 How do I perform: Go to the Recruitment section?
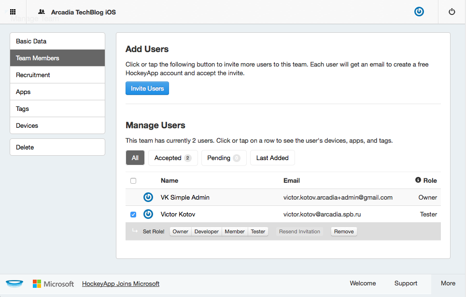click(57, 75)
